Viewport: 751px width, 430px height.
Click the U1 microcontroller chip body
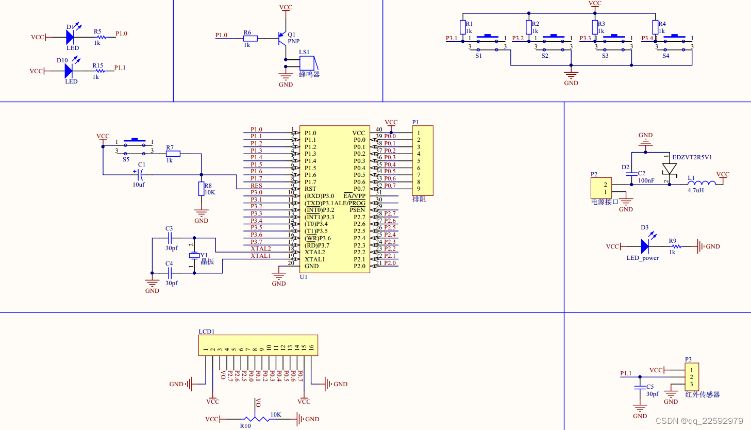coord(335,199)
